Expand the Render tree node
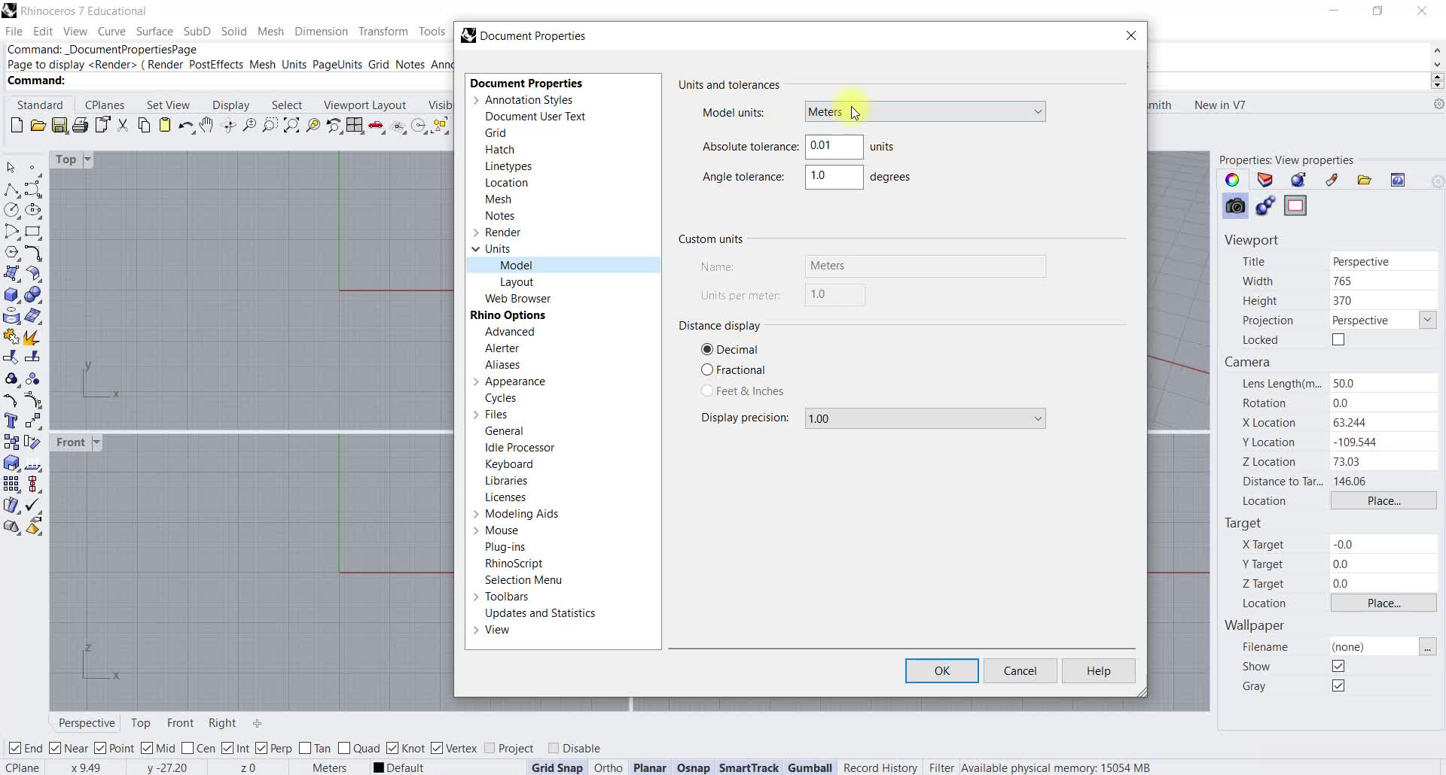Screen dimensions: 1446x775 (476, 232)
